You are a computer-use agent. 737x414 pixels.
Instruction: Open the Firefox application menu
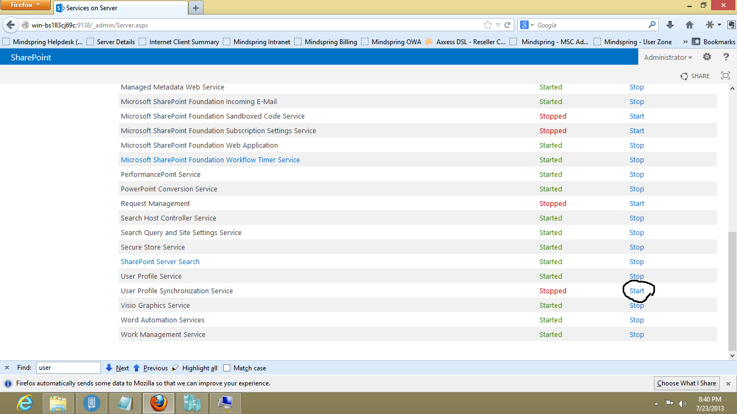pos(25,5)
